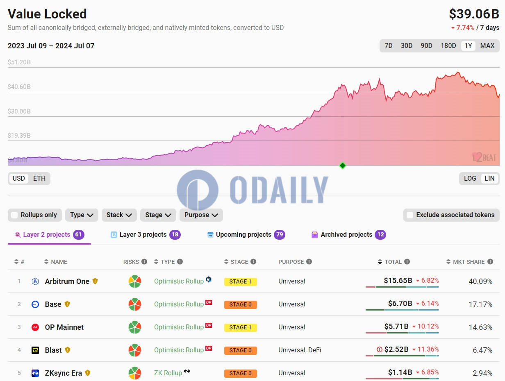
Task: Open the ZKsync Era project page
Action: pos(64,373)
